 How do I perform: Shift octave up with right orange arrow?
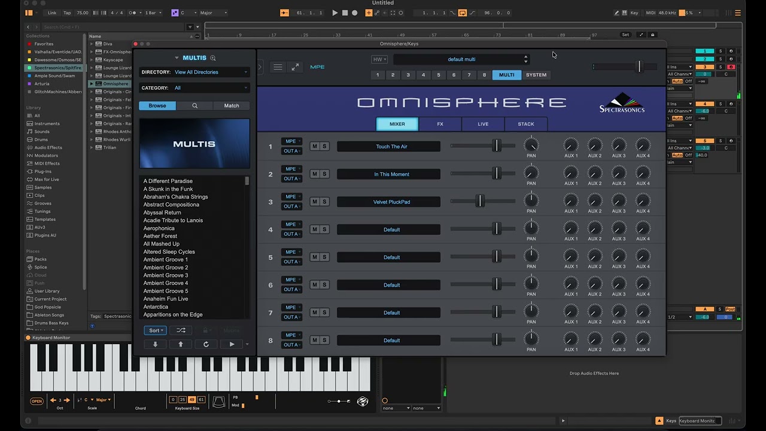click(66, 400)
